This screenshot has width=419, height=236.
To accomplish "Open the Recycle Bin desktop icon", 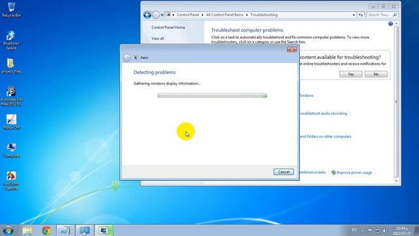I will point(11,10).
